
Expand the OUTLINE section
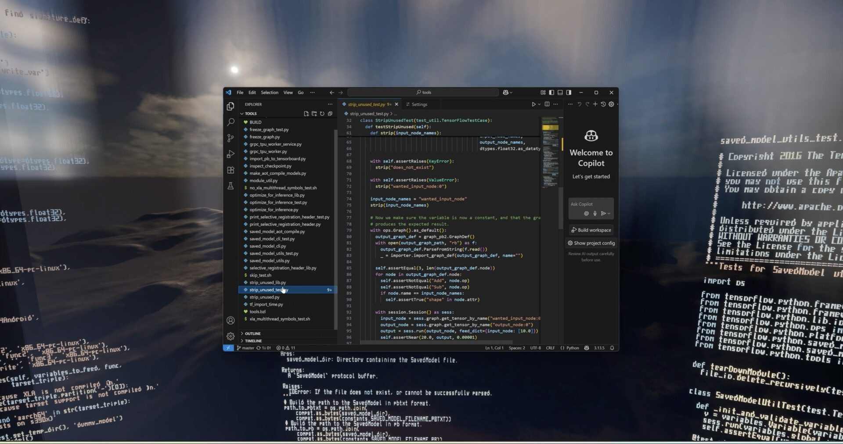point(252,334)
